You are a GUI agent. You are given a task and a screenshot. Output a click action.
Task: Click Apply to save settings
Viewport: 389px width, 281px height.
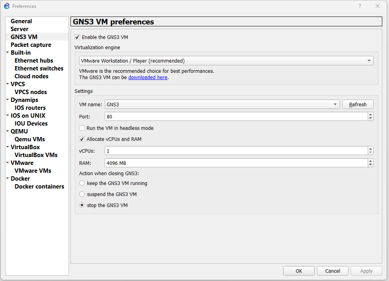pos(366,271)
